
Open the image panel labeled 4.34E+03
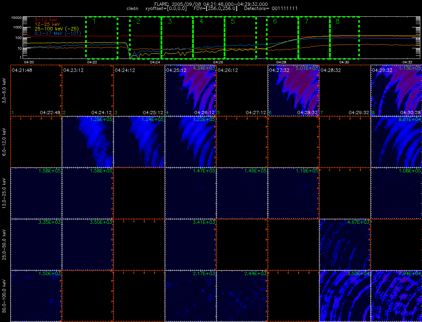point(190,90)
